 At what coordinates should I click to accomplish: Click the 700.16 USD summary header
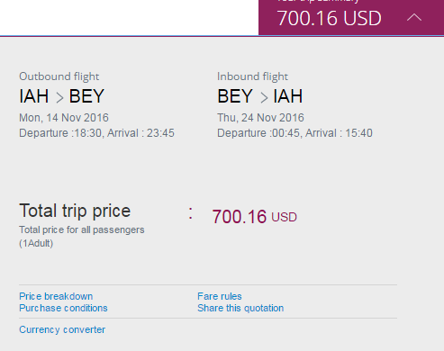tap(351, 17)
